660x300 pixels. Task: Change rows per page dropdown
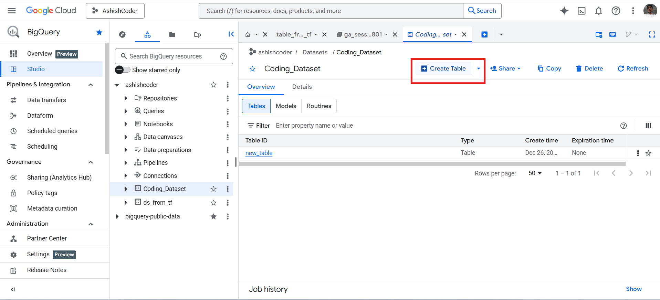pos(535,173)
